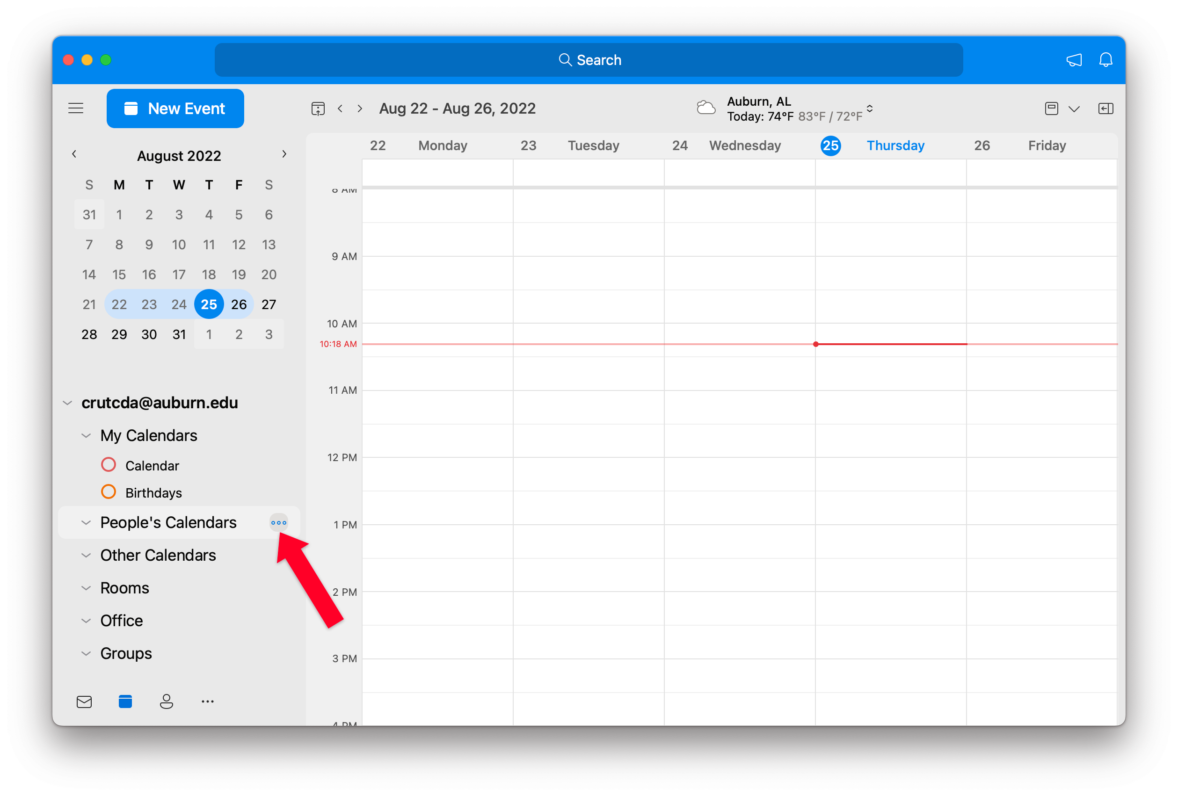1178x795 pixels.
Task: Open the notifications bell icon
Action: click(1105, 60)
